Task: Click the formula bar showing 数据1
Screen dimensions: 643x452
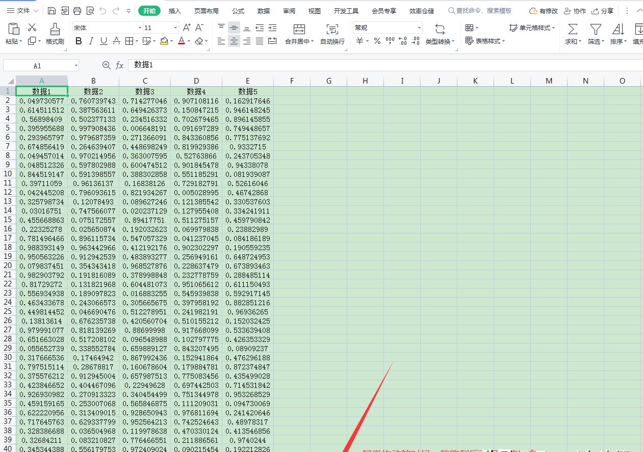Action: pyautogui.click(x=385, y=65)
